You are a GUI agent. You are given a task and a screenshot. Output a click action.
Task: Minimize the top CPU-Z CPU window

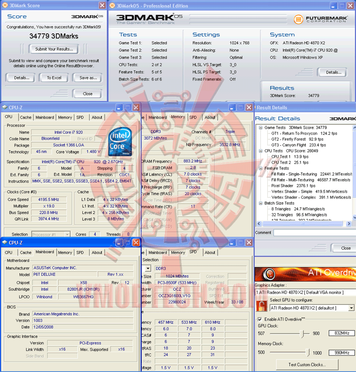pos(119,107)
